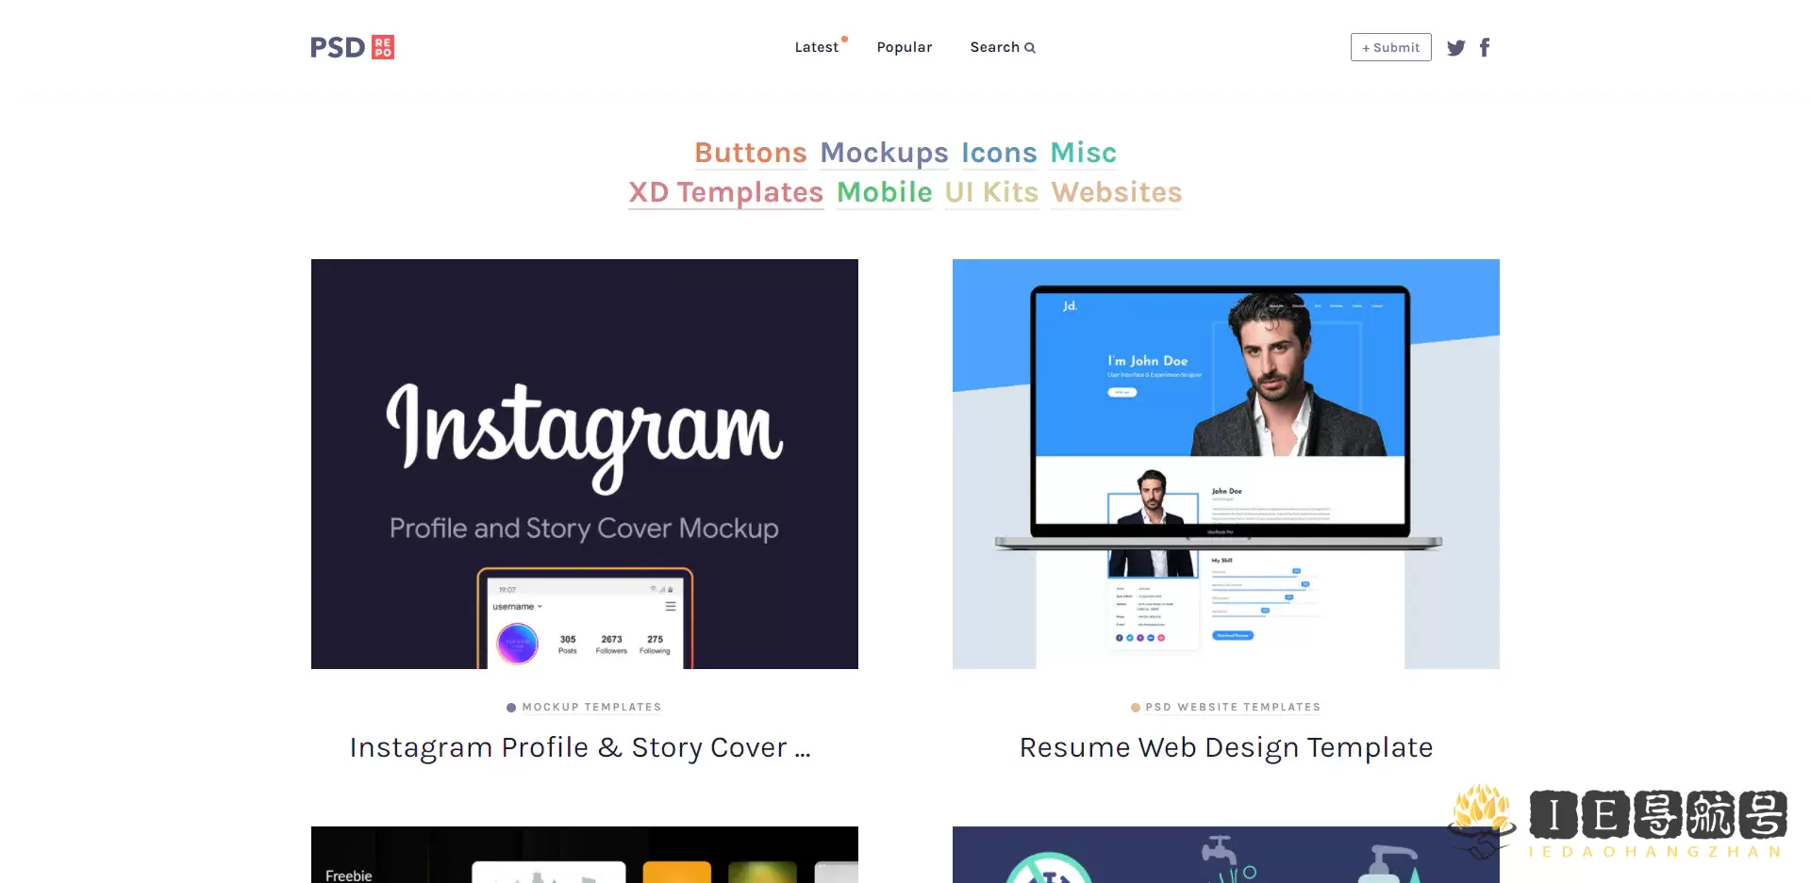The height and width of the screenshot is (883, 1811).
Task: Open the Resume web design thumbnail
Action: [1226, 464]
